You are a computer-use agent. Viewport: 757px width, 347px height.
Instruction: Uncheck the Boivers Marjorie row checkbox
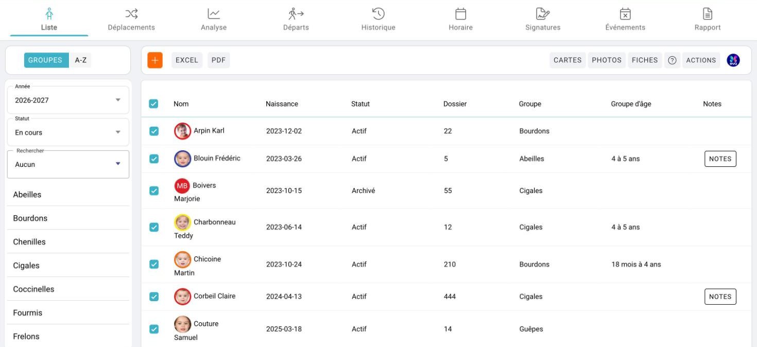153,190
